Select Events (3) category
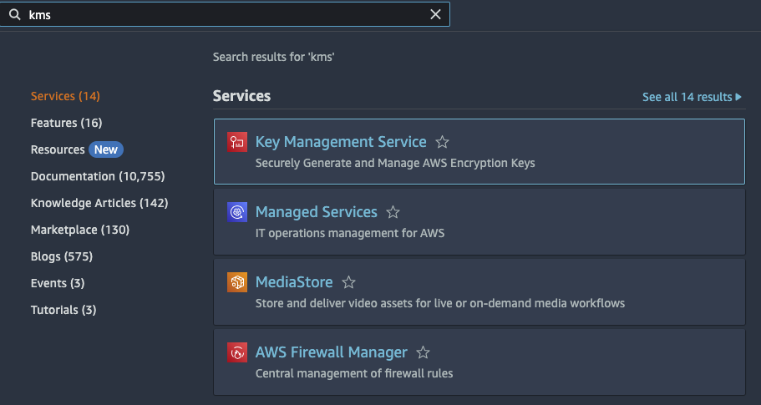761x405 pixels. pyautogui.click(x=58, y=283)
